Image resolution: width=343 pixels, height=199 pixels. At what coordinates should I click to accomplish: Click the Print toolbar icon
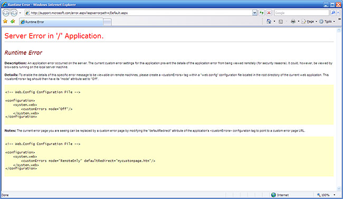click(x=293, y=21)
